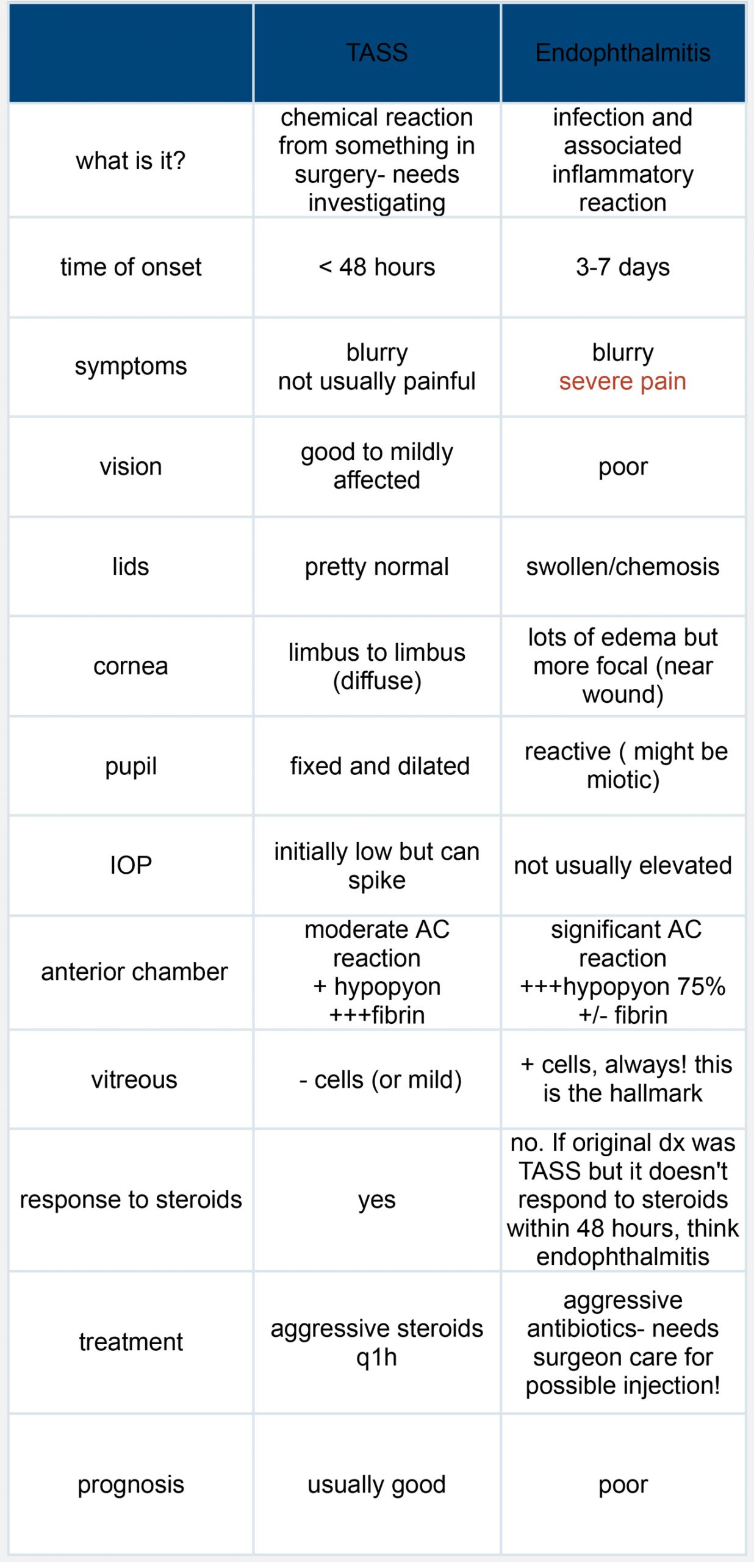This screenshot has height=1562, width=754.
Task: Select the 'what is it?' row label
Action: [x=131, y=160]
